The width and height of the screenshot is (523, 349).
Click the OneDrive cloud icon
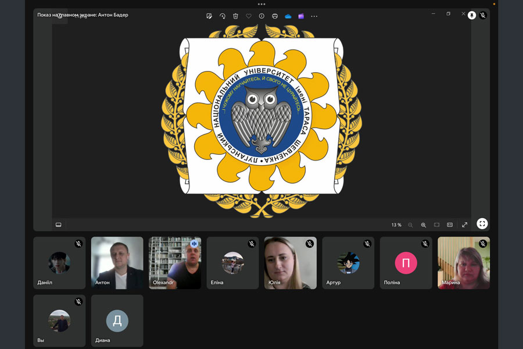[288, 16]
